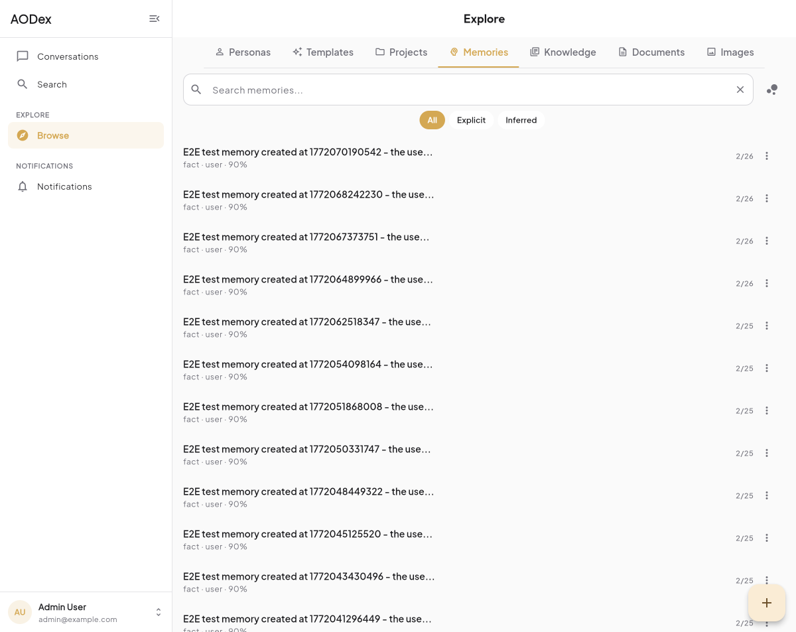Select the Documents file icon
The image size is (796, 632).
tap(623, 52)
